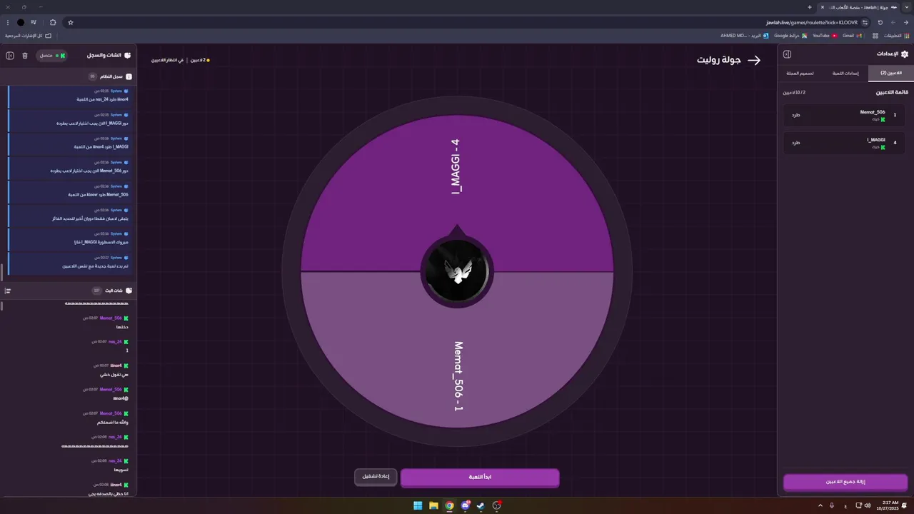Click the ابدأ اللعبة start game button
The height and width of the screenshot is (514, 914).
(480, 477)
